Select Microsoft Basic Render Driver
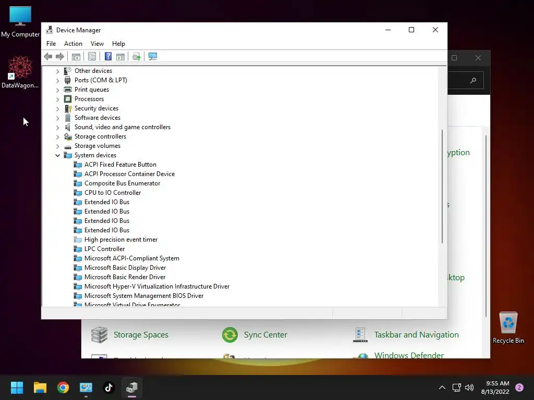The width and height of the screenshot is (534, 400). click(x=125, y=277)
